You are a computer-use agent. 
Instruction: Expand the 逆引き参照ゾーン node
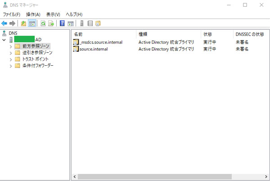[x=11, y=53]
